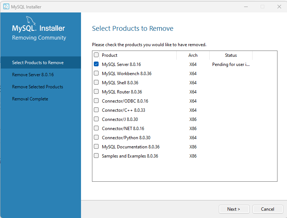Click the 'Pending for user i...' status cell

pyautogui.click(x=231, y=64)
